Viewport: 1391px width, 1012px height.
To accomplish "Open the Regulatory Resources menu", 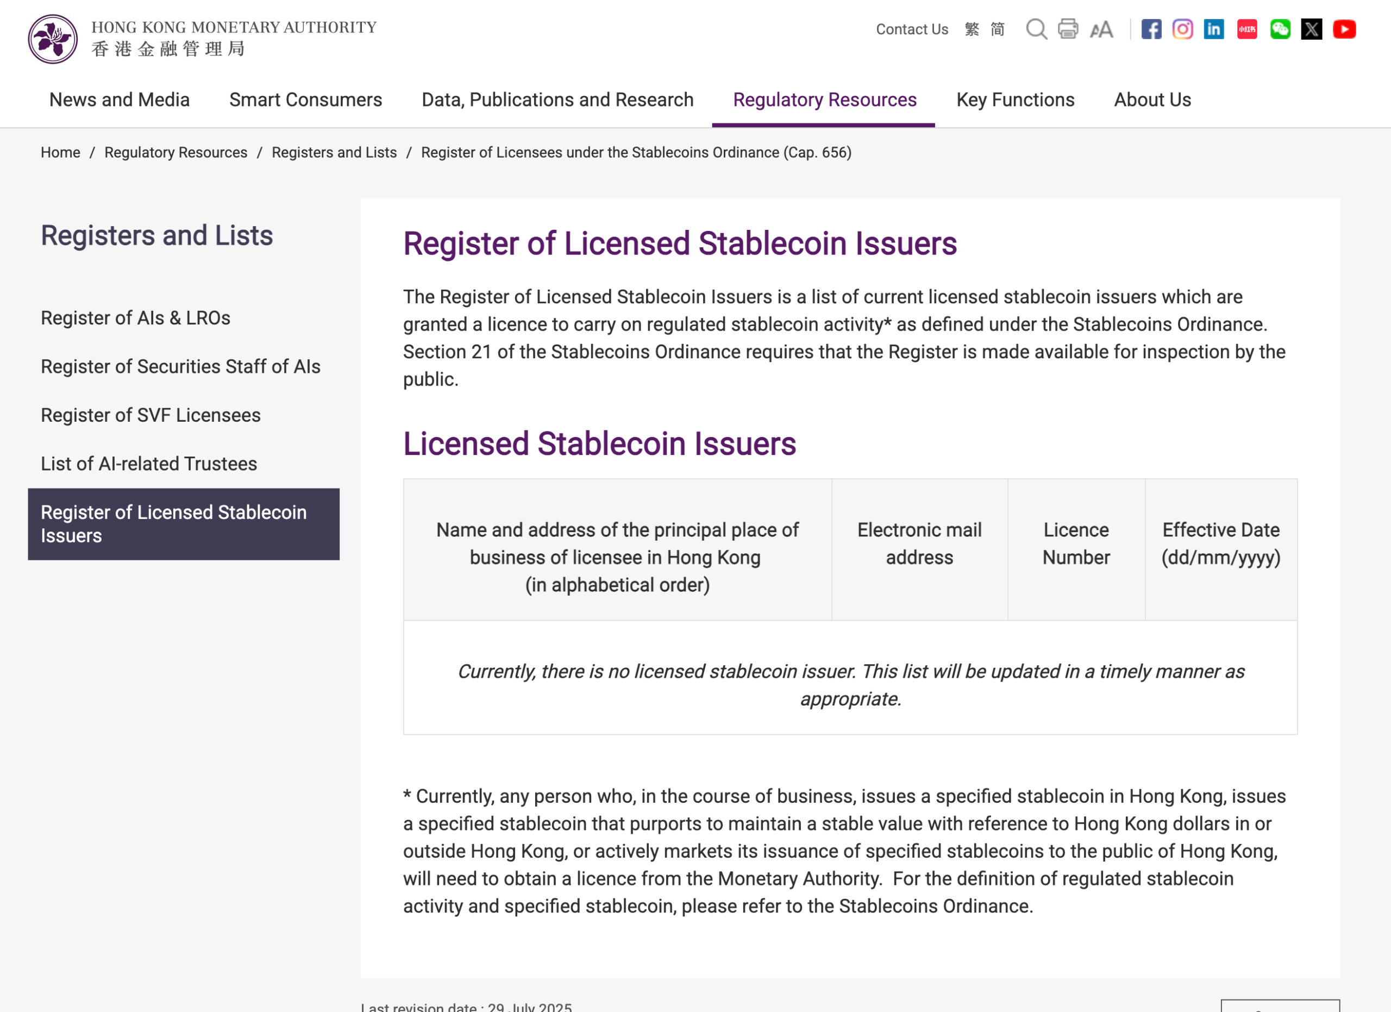I will pos(824,100).
